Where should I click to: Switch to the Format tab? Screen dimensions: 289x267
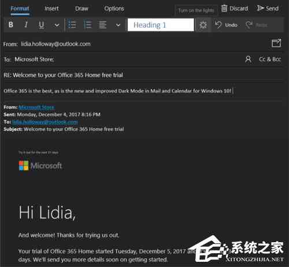coord(20,9)
